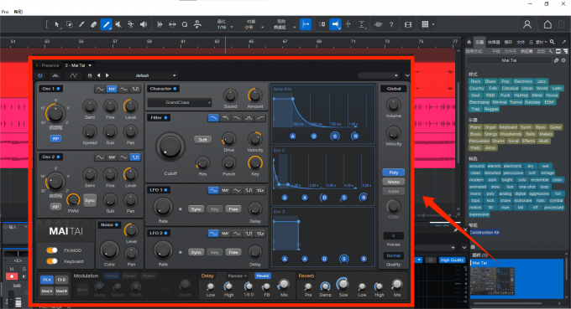Click the filter Soft button
The height and width of the screenshot is (309, 571).
[203, 140]
